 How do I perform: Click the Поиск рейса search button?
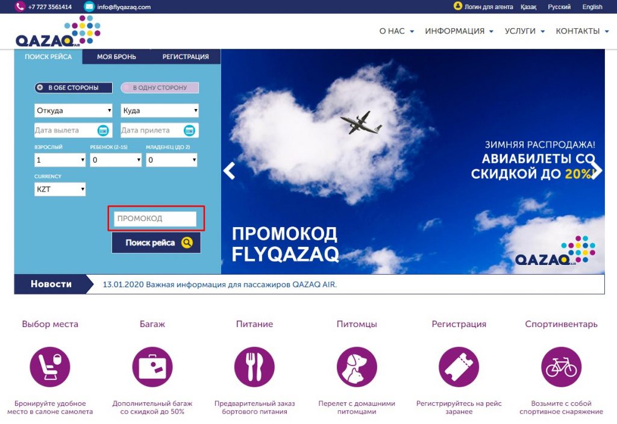pos(155,242)
